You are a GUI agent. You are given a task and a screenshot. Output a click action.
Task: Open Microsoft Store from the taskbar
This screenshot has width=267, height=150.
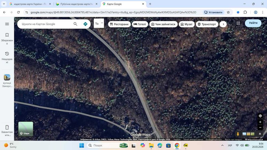point(168,145)
